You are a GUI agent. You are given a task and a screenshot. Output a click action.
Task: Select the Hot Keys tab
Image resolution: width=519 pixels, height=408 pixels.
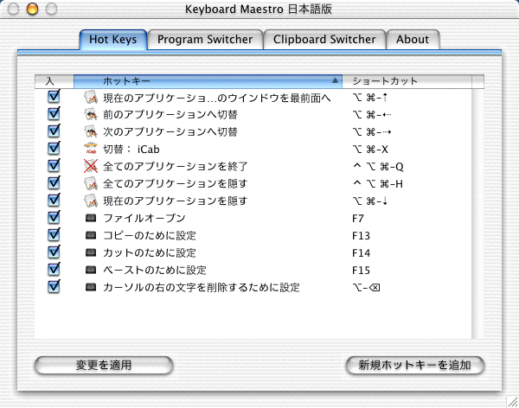point(112,40)
